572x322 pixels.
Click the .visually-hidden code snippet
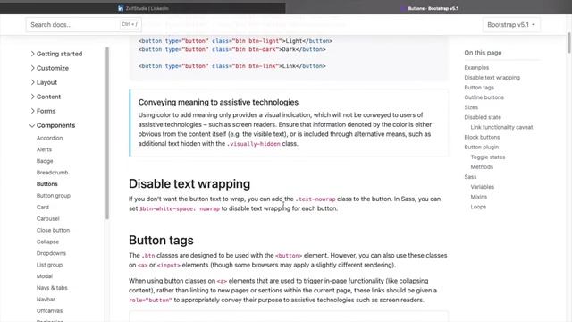[254, 144]
